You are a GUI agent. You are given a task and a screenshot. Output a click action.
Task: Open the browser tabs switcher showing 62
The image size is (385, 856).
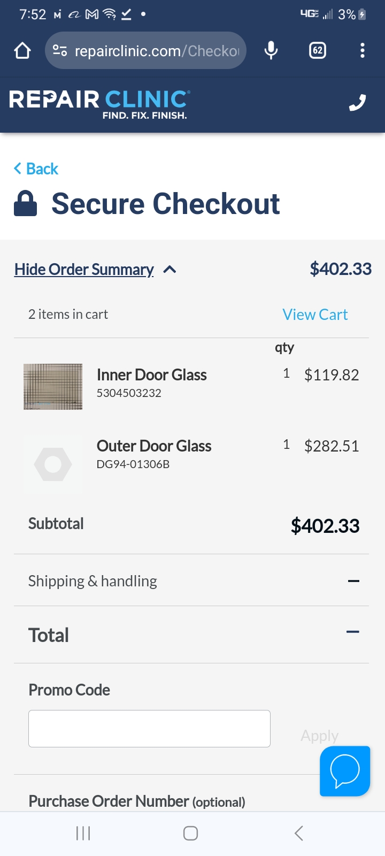[318, 50]
